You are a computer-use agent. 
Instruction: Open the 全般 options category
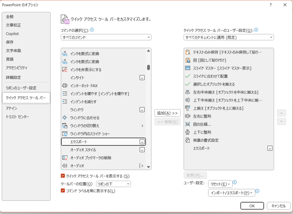coord(26,17)
